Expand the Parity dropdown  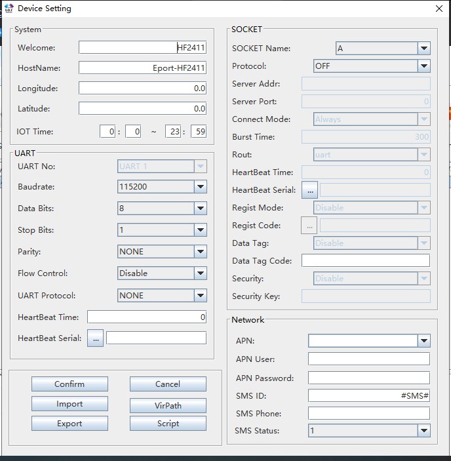[x=201, y=252]
